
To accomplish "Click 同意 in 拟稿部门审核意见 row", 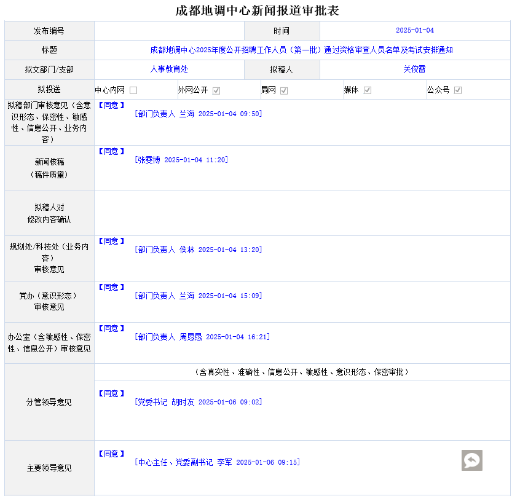I will [111, 105].
